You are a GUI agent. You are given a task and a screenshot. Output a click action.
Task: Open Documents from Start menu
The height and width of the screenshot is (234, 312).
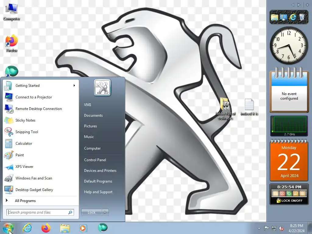(93, 115)
